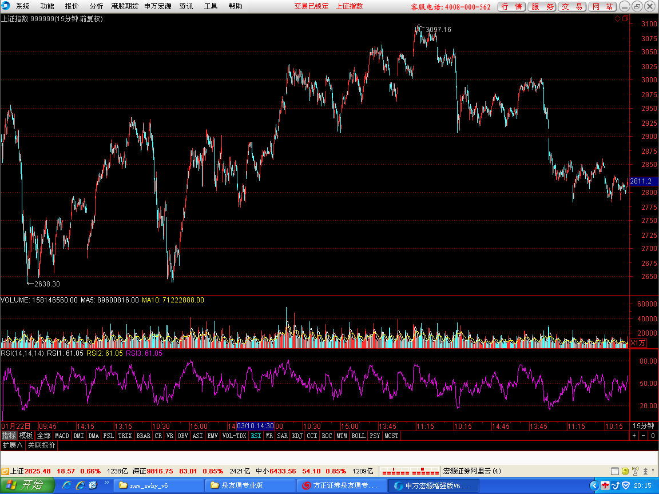Open the 资讯 menu
Image resolution: width=659 pixels, height=494 pixels.
(186, 6)
